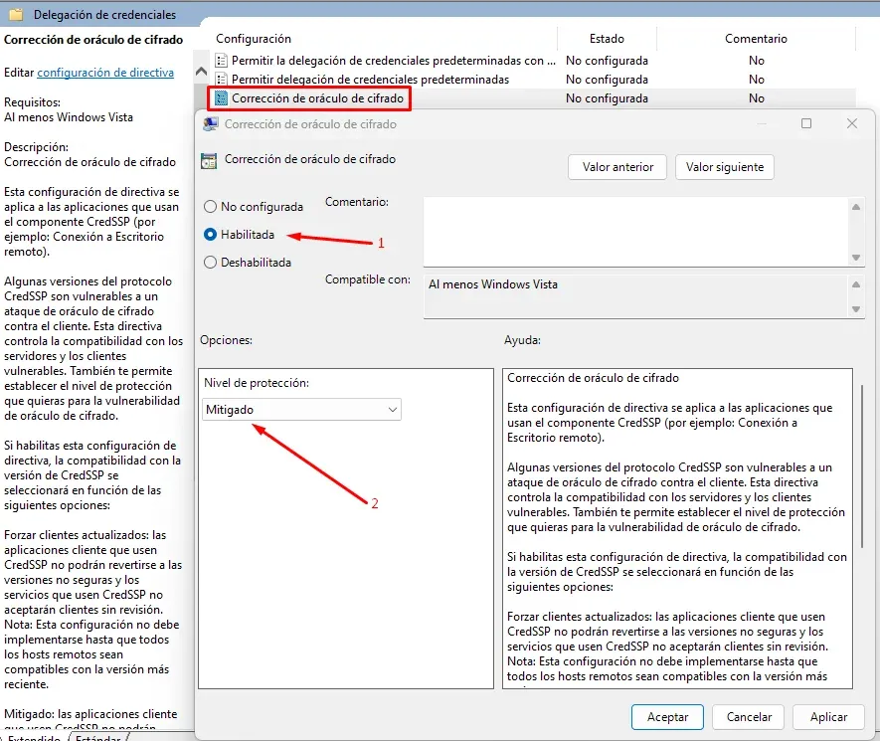This screenshot has width=880, height=741.
Task: Sort by the Comentario column header
Action: 756,39
